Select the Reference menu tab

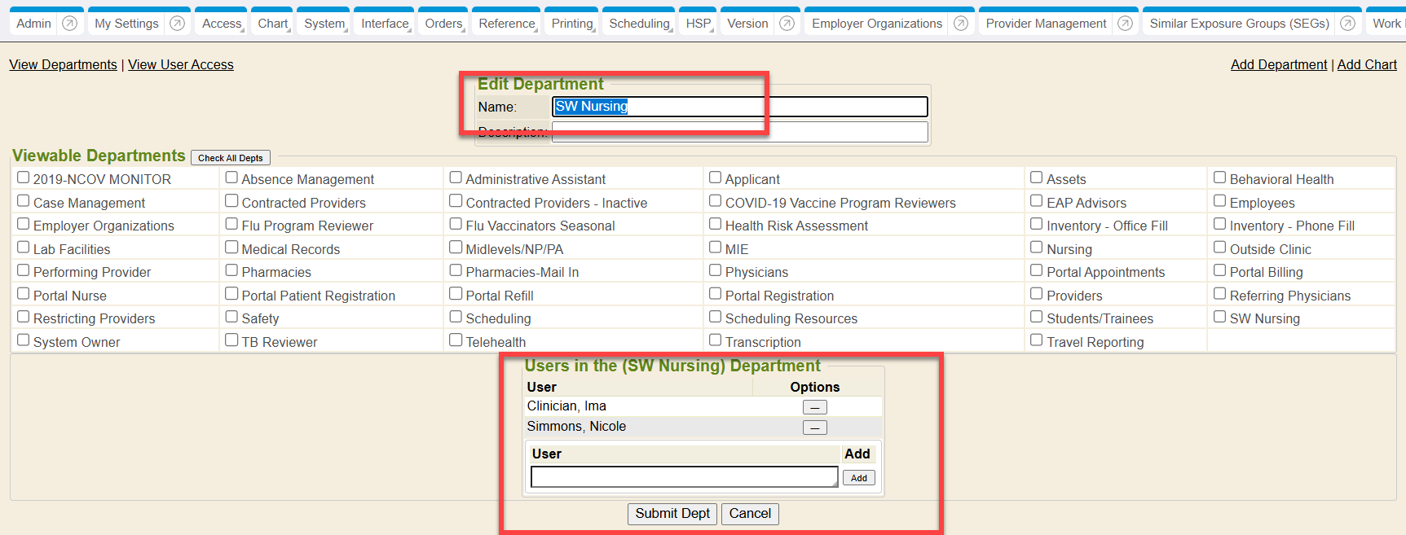click(x=506, y=24)
